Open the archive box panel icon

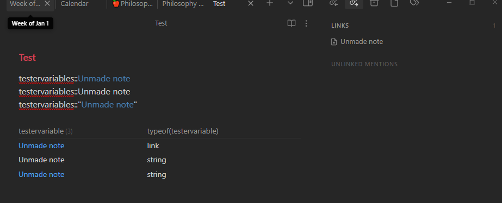[374, 3]
